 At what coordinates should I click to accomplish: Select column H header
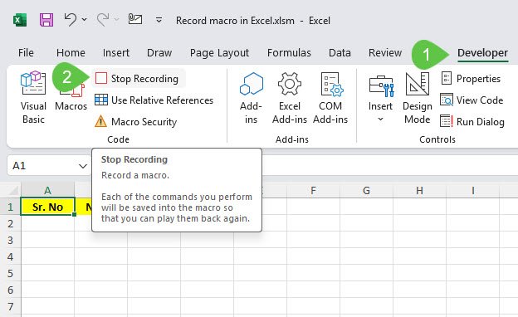click(x=419, y=191)
